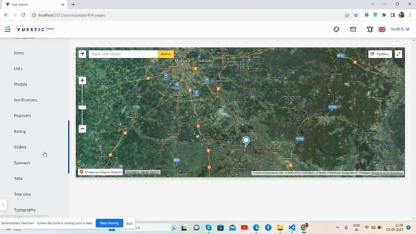Open Tabs in the sidebar
Screen dimensions: 416x234
coord(18,178)
